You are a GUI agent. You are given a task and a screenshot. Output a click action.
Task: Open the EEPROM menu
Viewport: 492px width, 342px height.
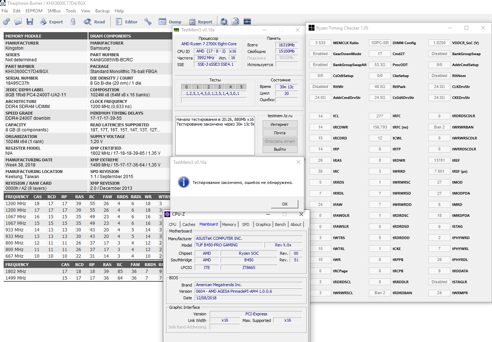(x=34, y=11)
